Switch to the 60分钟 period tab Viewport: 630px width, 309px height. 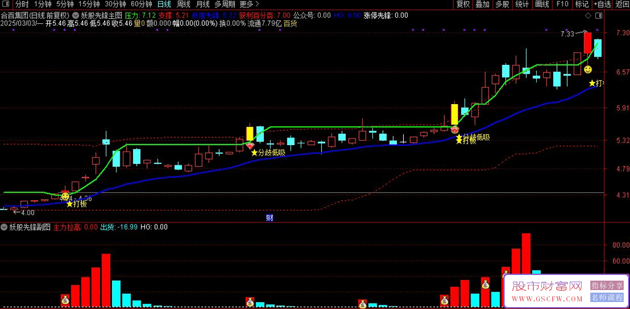pyautogui.click(x=141, y=4)
